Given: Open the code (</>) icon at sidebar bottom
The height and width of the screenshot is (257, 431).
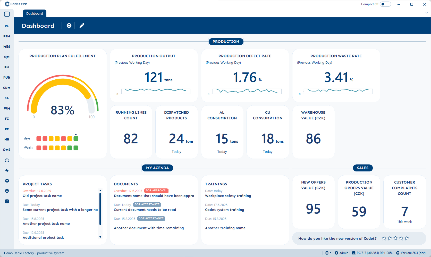Looking at the screenshot, I should (7, 201).
